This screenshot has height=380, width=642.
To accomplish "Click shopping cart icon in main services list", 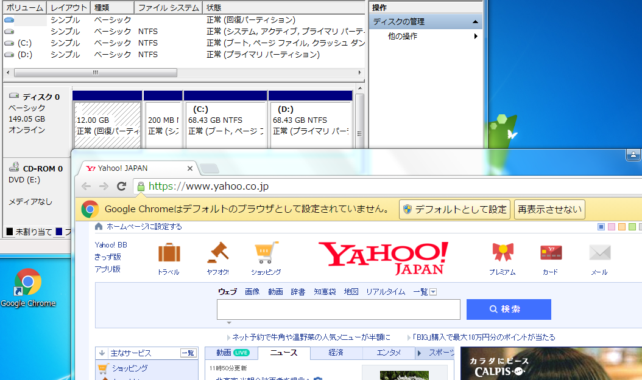I will point(103,368).
